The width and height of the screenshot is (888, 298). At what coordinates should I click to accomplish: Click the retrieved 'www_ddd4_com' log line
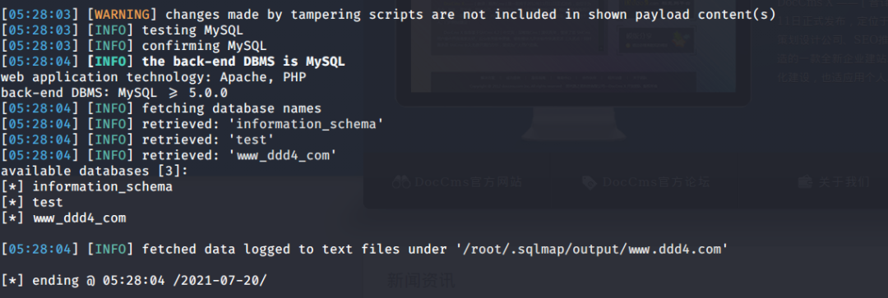pyautogui.click(x=169, y=155)
